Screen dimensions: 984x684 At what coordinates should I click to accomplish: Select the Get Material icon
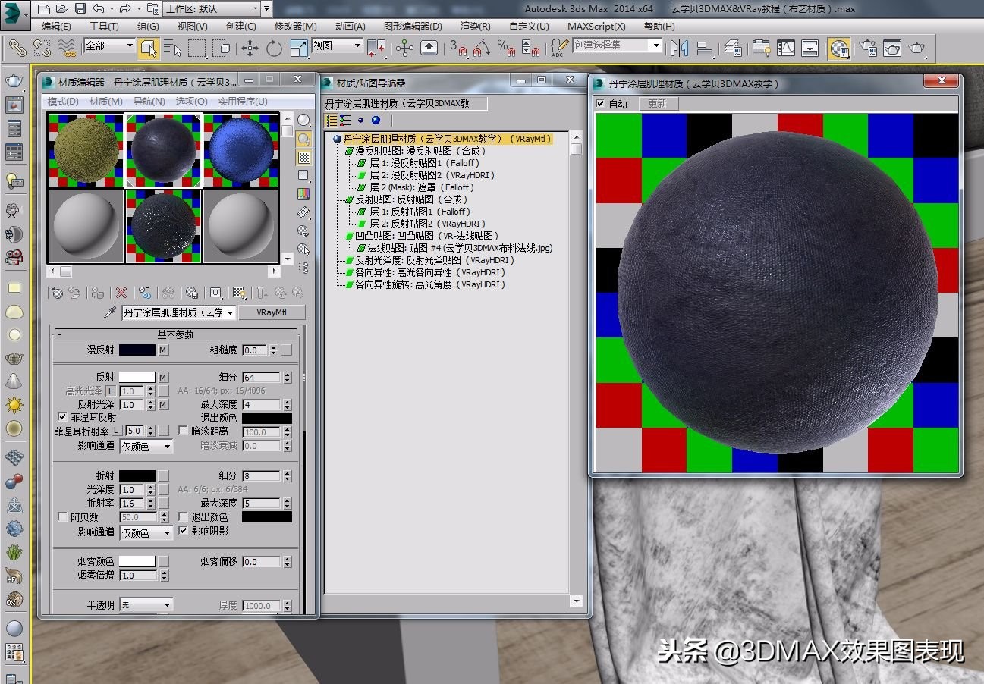(x=59, y=293)
